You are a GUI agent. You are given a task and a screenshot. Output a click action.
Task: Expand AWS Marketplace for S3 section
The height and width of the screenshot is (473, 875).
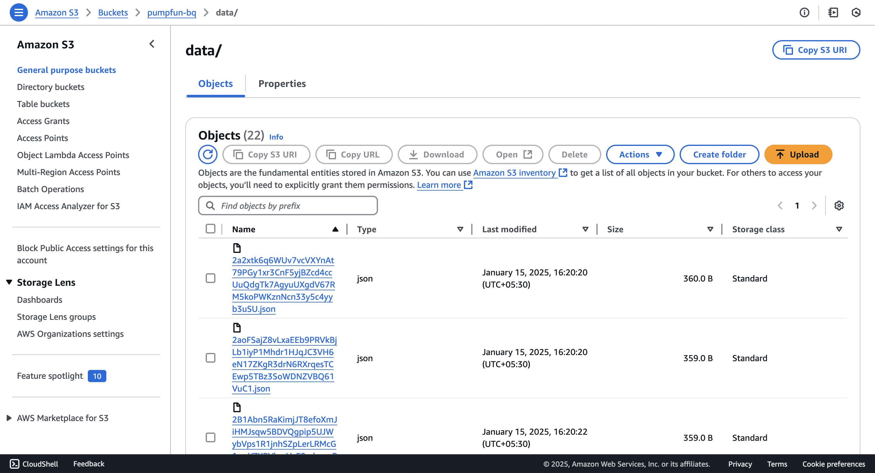(x=9, y=418)
